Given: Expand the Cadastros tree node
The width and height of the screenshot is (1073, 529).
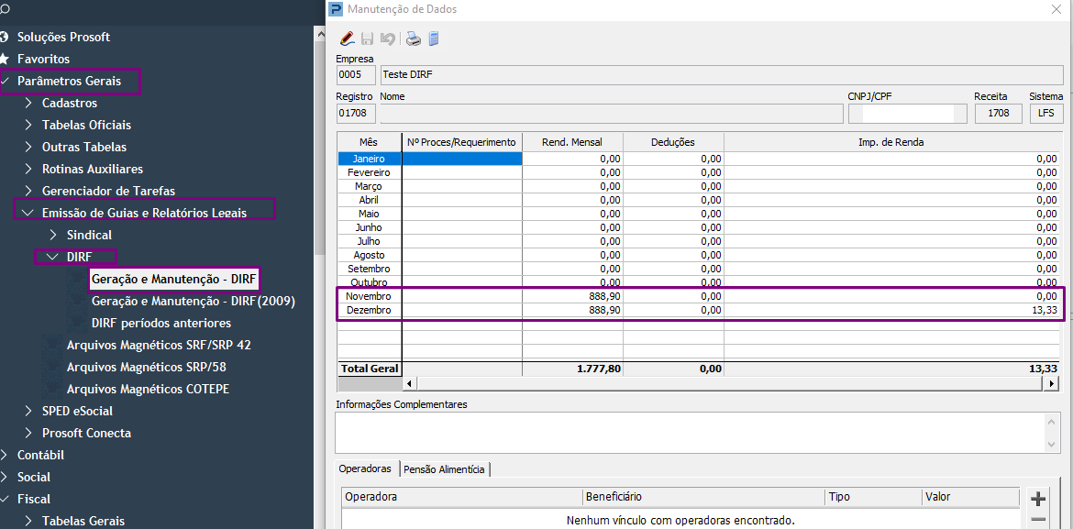Looking at the screenshot, I should [x=28, y=104].
